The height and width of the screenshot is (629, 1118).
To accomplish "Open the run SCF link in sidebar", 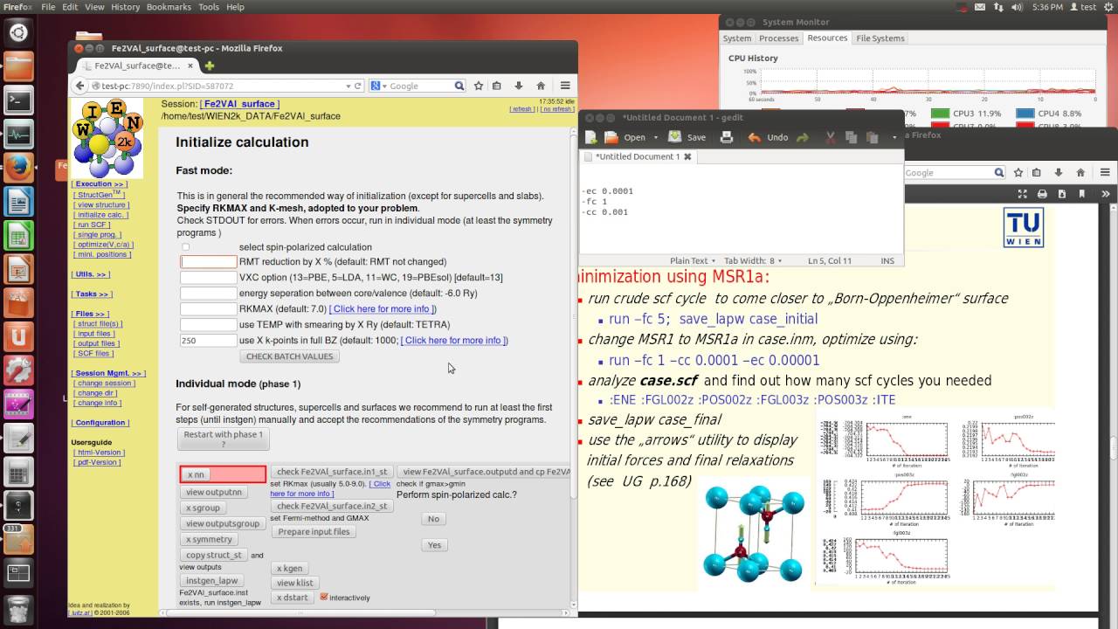I will coord(93,225).
